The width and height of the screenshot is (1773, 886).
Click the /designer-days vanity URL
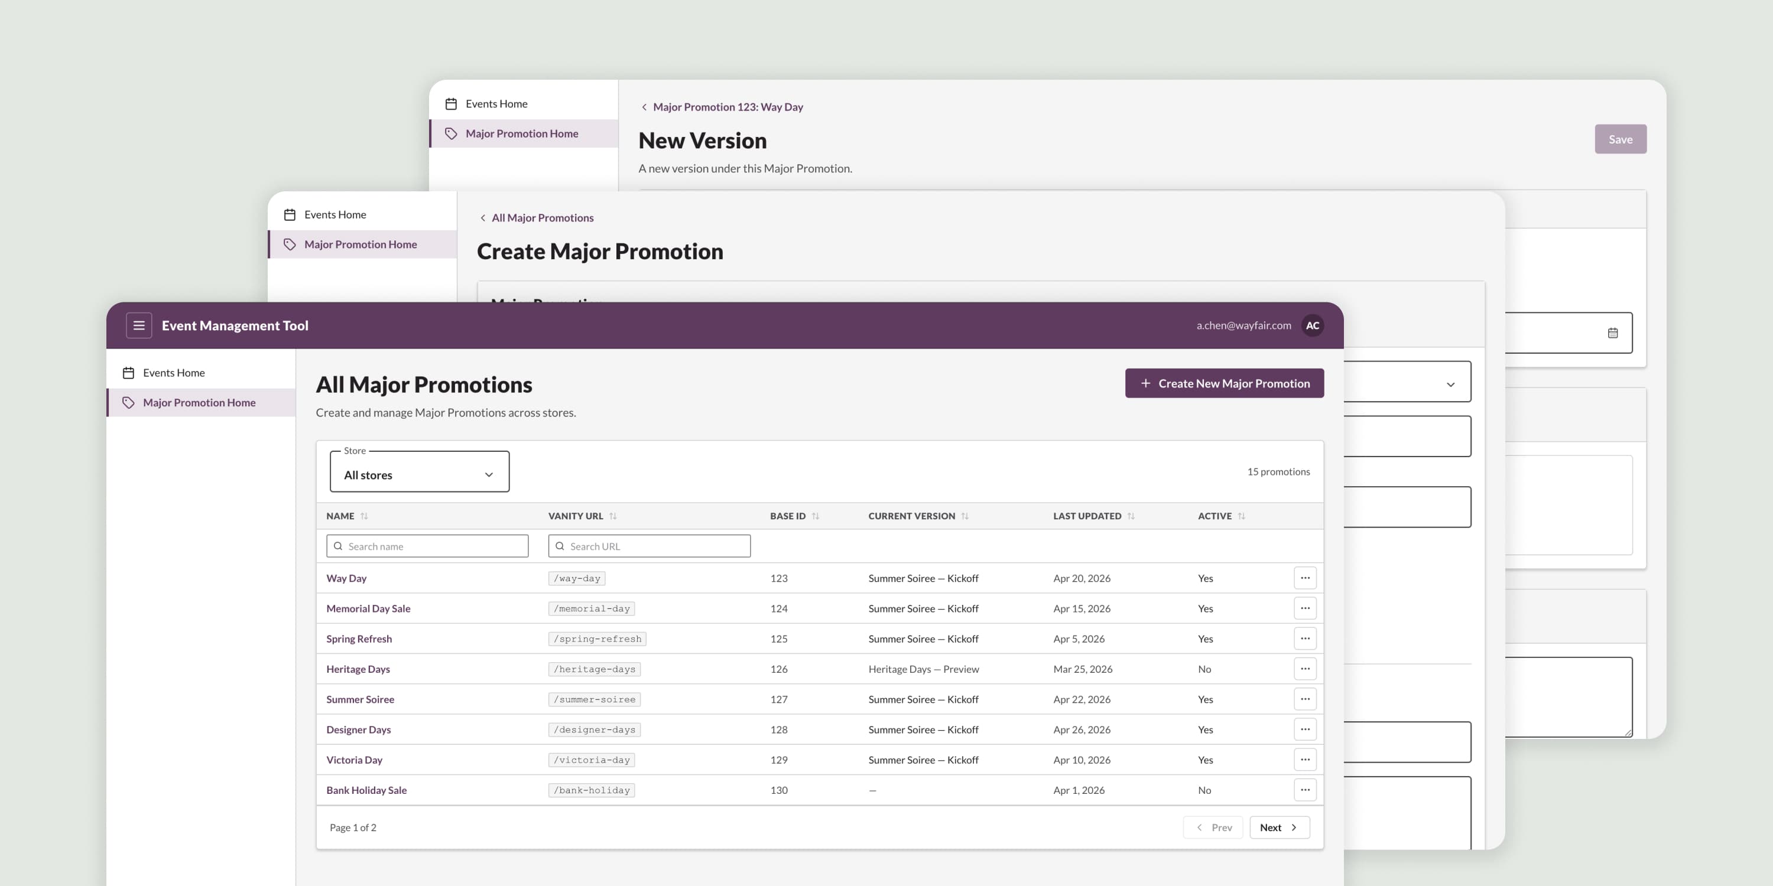(x=595, y=730)
